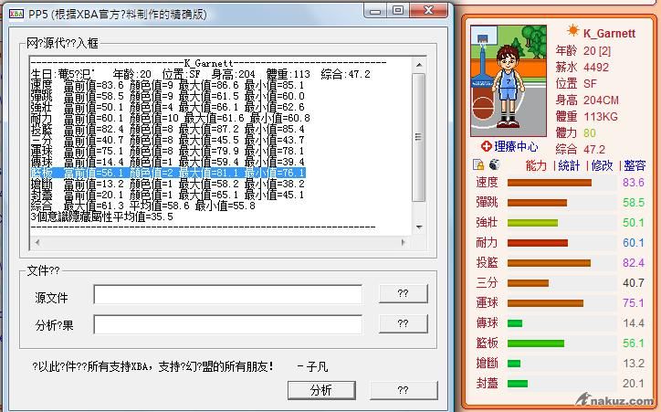Open the K_Garnett player name link
The image size is (661, 412).
point(609,33)
